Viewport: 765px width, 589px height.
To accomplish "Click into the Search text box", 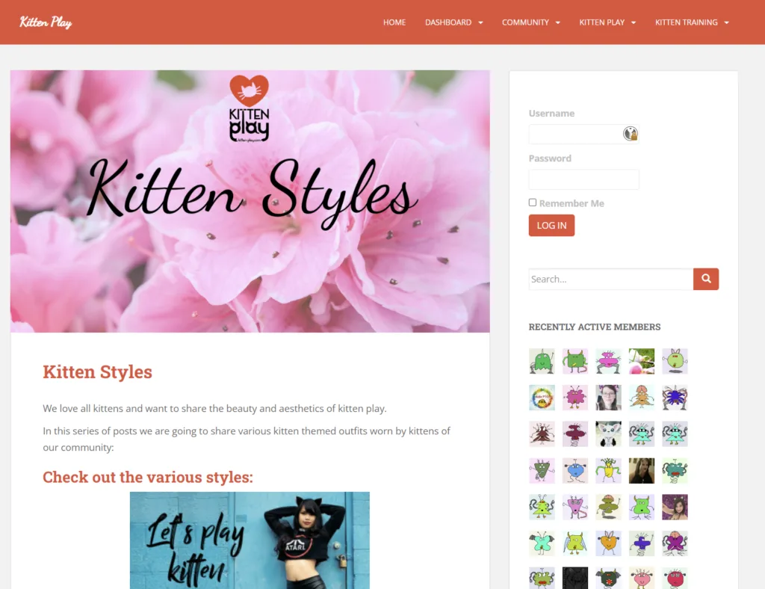I will (x=611, y=279).
